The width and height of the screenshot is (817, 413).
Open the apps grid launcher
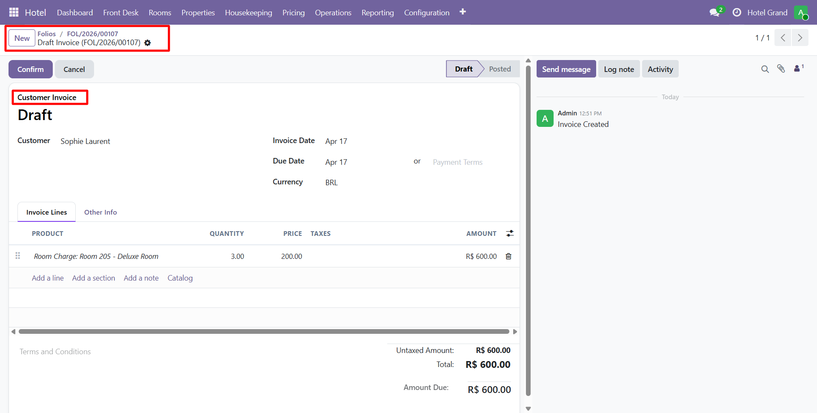[14, 12]
